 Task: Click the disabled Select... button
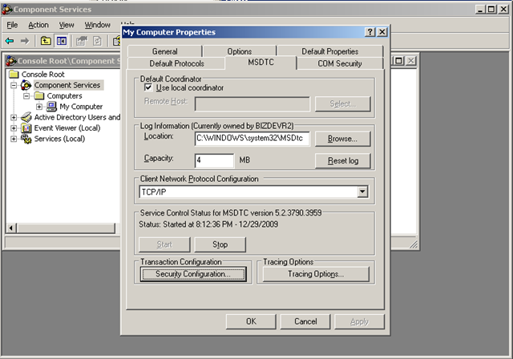pyautogui.click(x=342, y=104)
